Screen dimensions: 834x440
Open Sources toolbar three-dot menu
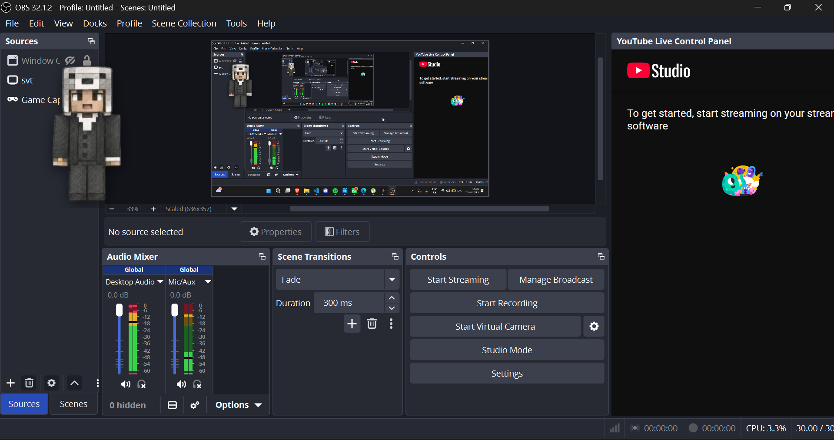click(97, 383)
